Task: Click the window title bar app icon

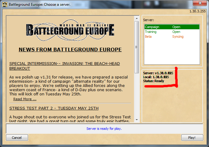Action: (x=5, y=5)
